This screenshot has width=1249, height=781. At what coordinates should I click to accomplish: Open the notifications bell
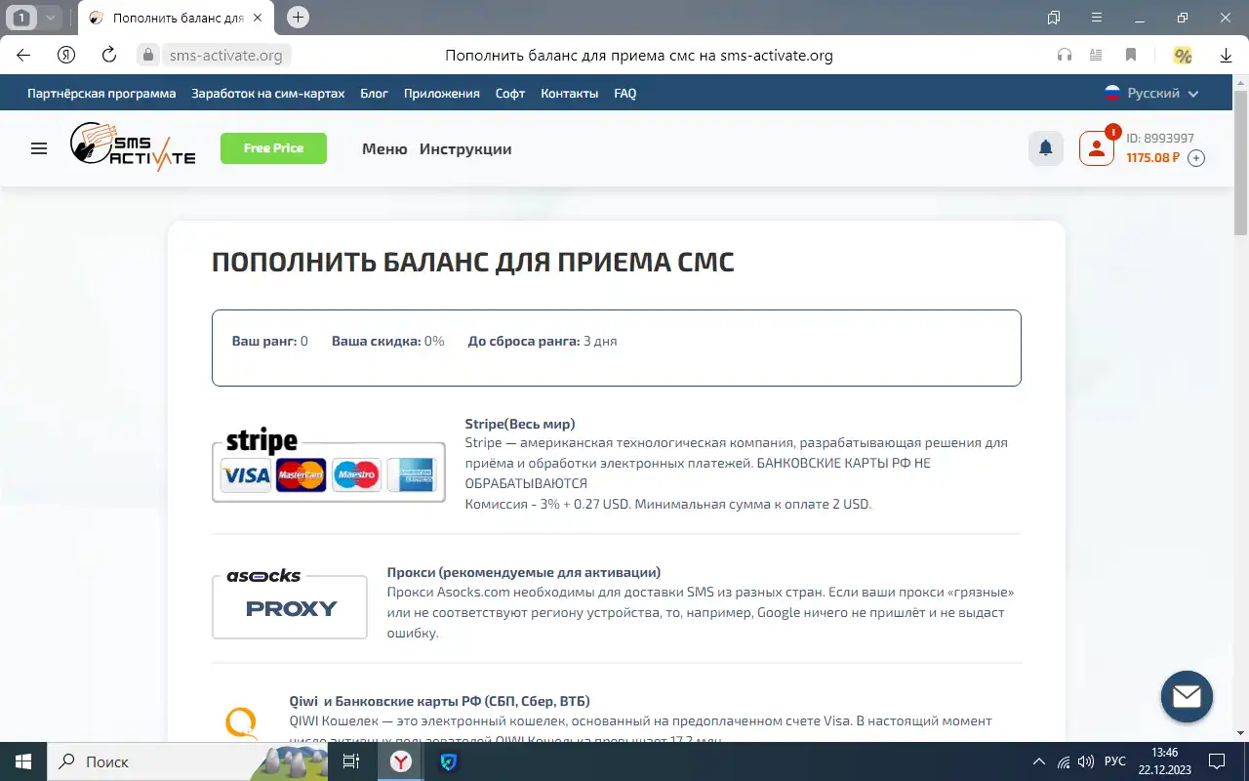[x=1046, y=148]
